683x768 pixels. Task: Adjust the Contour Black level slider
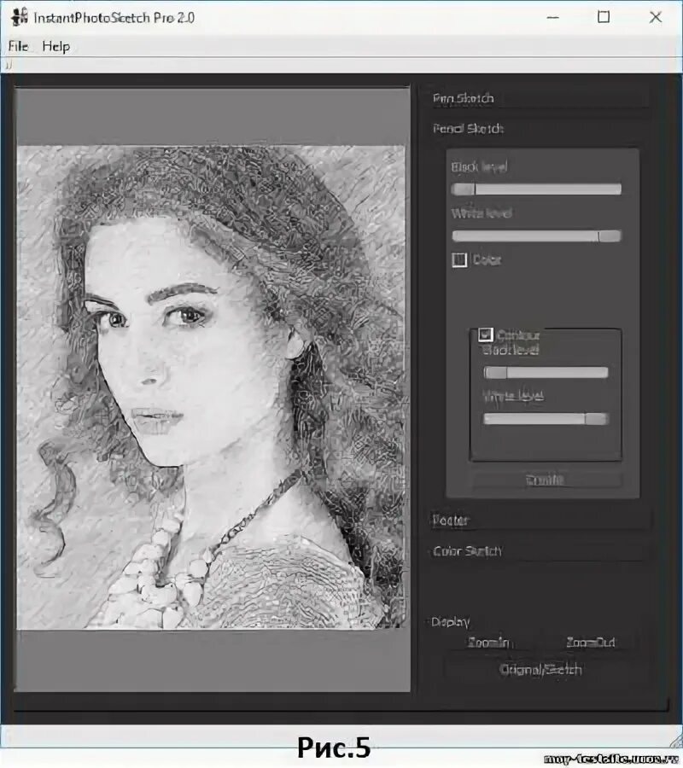tap(546, 373)
